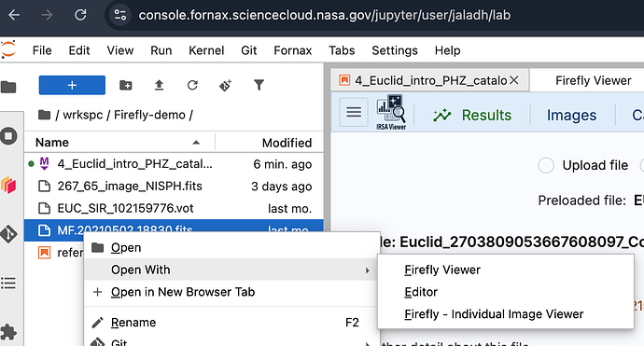
Task: Click the 3 days ago modified cell
Action: [x=281, y=187]
